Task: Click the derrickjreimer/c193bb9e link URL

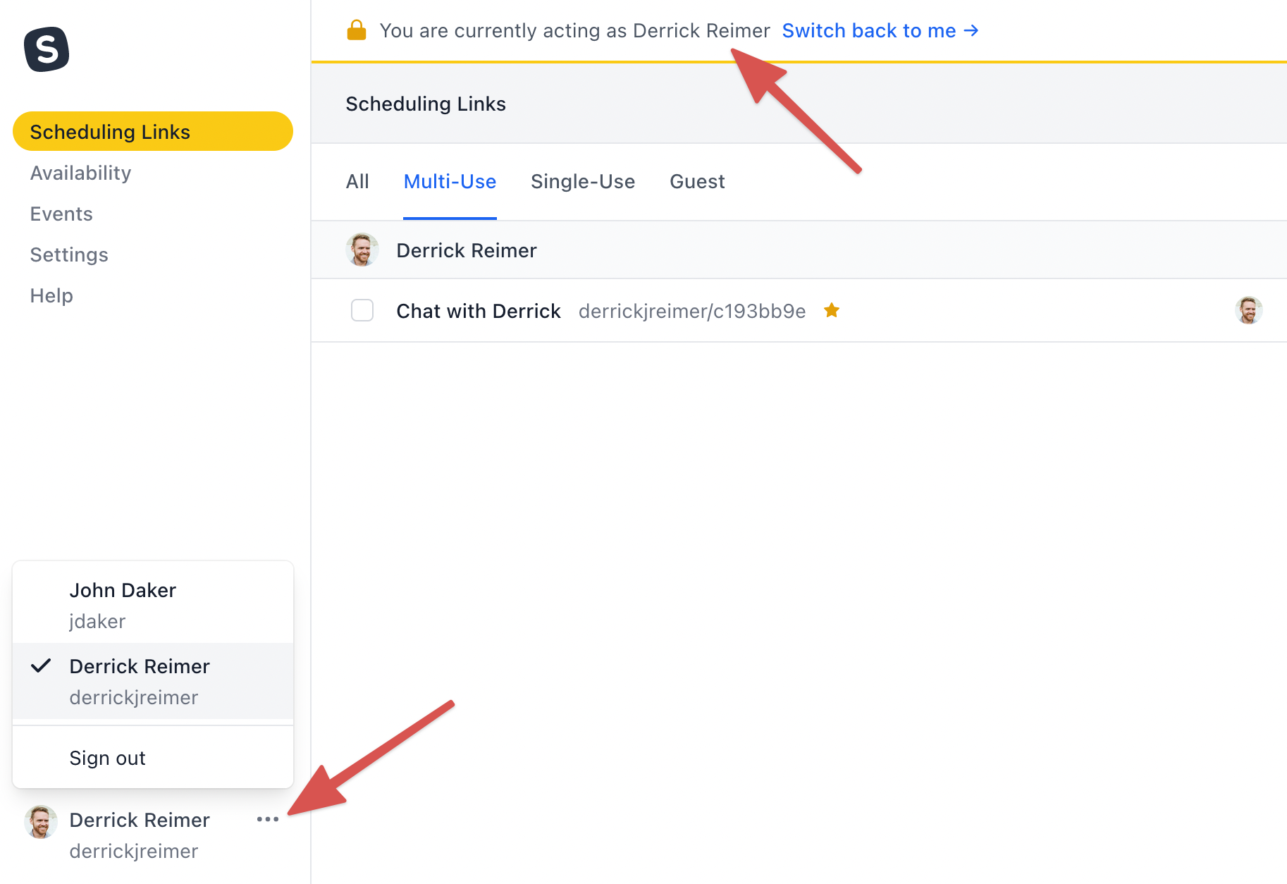Action: coord(691,311)
